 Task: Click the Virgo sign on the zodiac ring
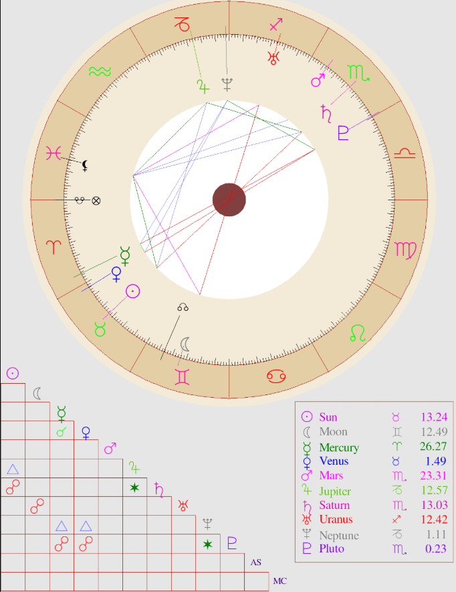[405, 250]
